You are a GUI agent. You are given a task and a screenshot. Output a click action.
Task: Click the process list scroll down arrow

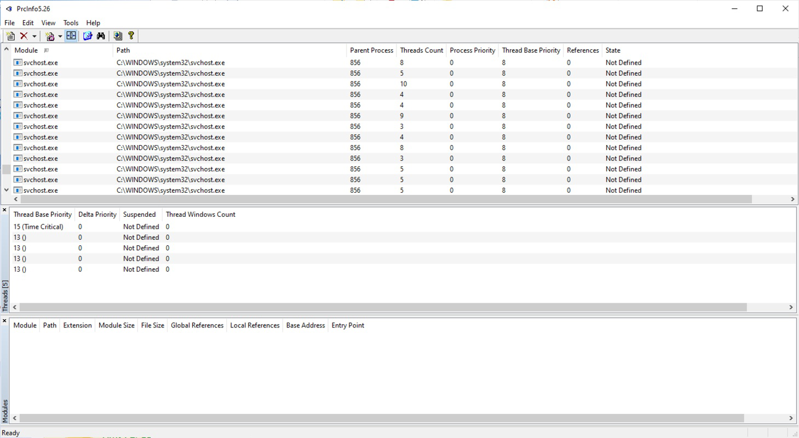(x=7, y=190)
